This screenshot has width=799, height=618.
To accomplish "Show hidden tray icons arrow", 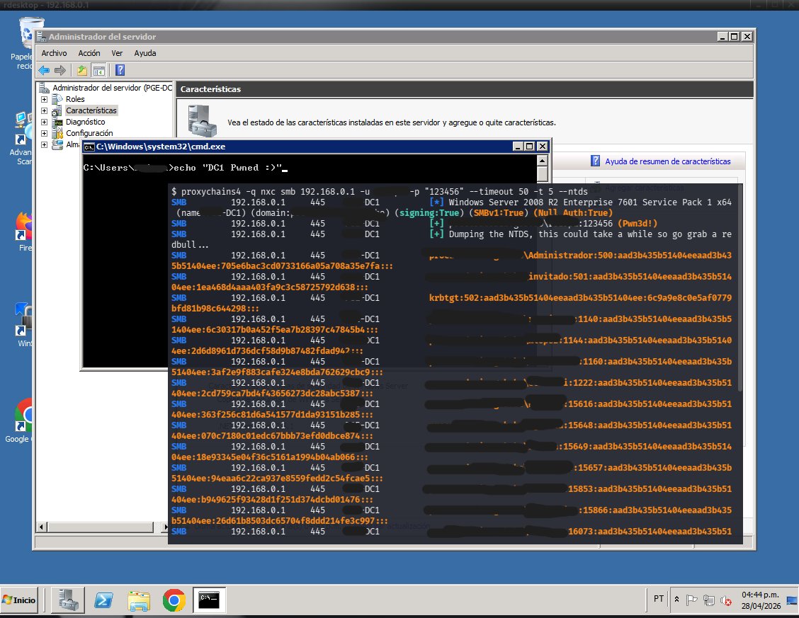I will coord(676,600).
